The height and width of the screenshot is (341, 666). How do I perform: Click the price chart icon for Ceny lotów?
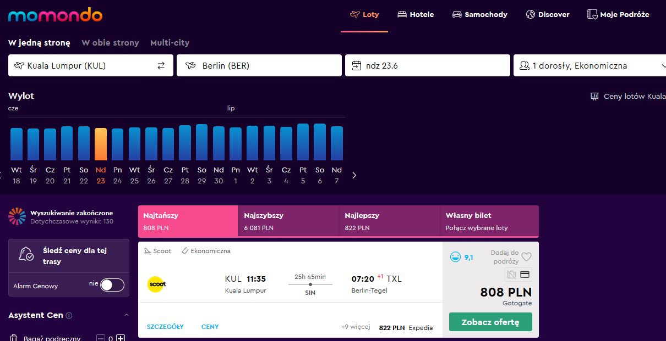point(594,96)
